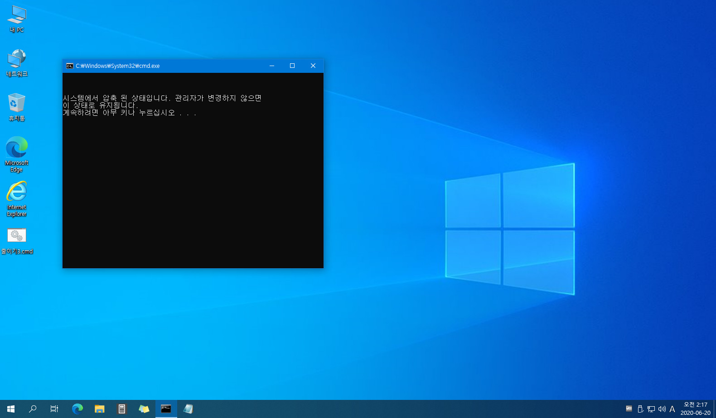Image resolution: width=716 pixels, height=418 pixels.
Task: Open the volume speaker tray icon
Action: coord(662,409)
